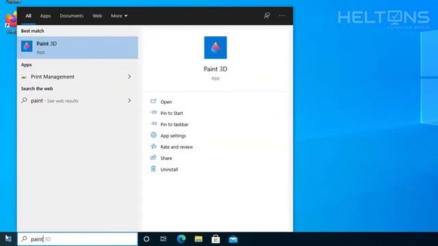
Task: Click the Rate and review star icon
Action: click(x=153, y=146)
